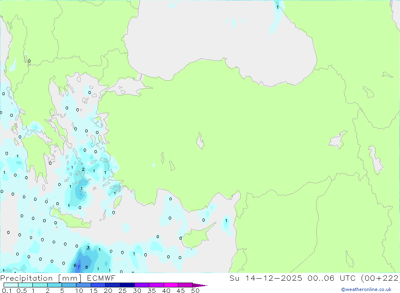Viewport: 400px width, 293px height.
Task: Select legend swatch between 15 and 20
Action: click(x=98, y=285)
